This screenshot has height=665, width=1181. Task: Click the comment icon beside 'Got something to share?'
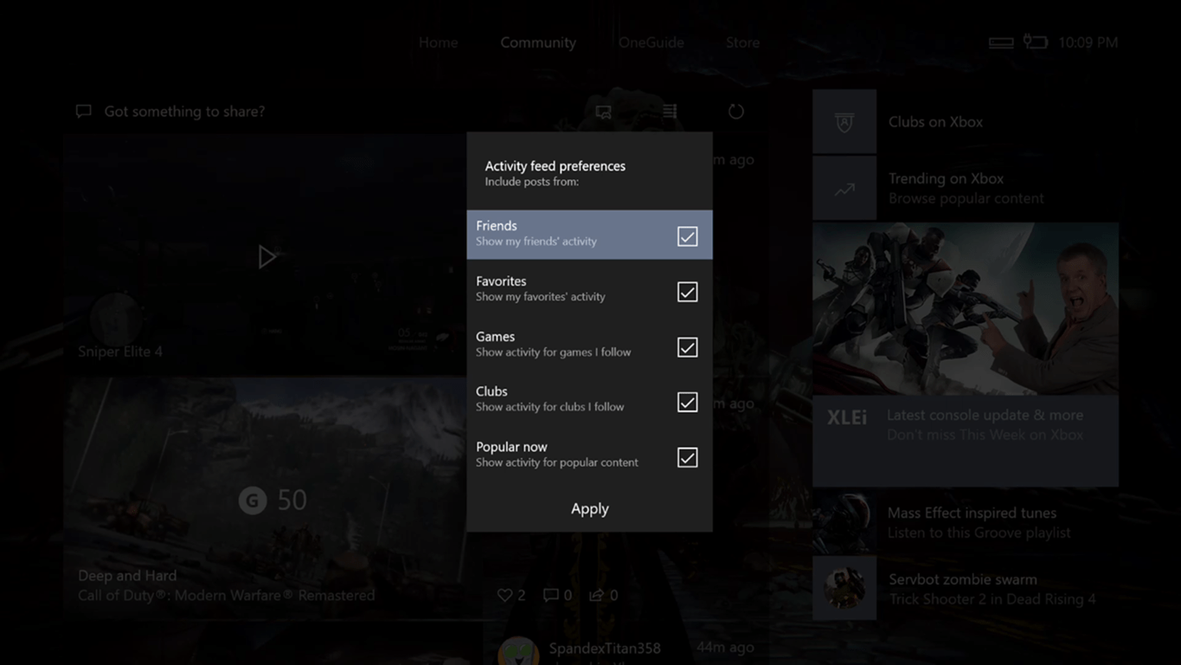click(x=84, y=111)
